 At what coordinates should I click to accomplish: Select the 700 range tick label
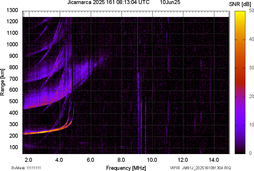coord(14,79)
